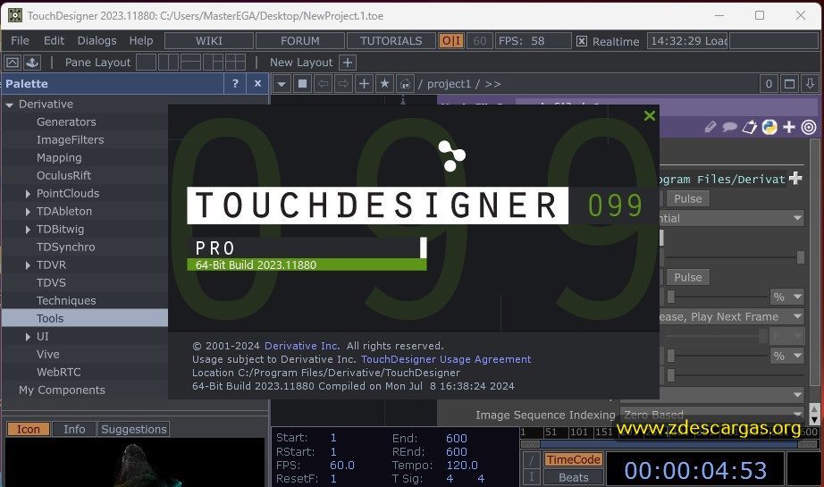Select the ImageFilters palette item
The width and height of the screenshot is (824, 487).
(x=70, y=139)
